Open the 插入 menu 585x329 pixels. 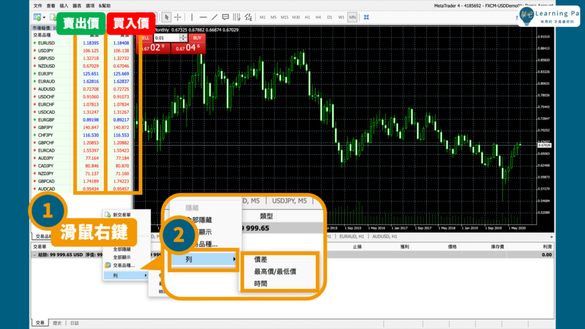click(x=64, y=6)
